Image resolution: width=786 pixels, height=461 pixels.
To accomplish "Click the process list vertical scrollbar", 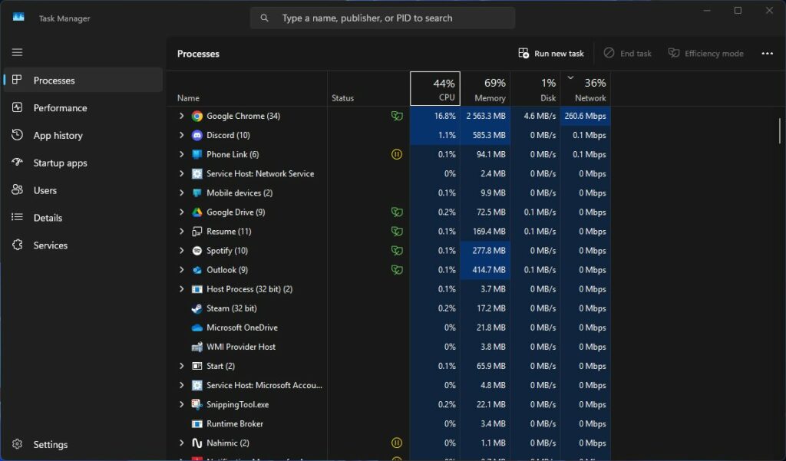I will (x=780, y=130).
